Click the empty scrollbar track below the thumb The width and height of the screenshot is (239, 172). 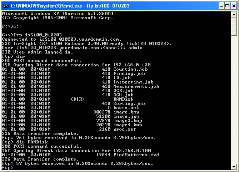[x=234, y=100]
